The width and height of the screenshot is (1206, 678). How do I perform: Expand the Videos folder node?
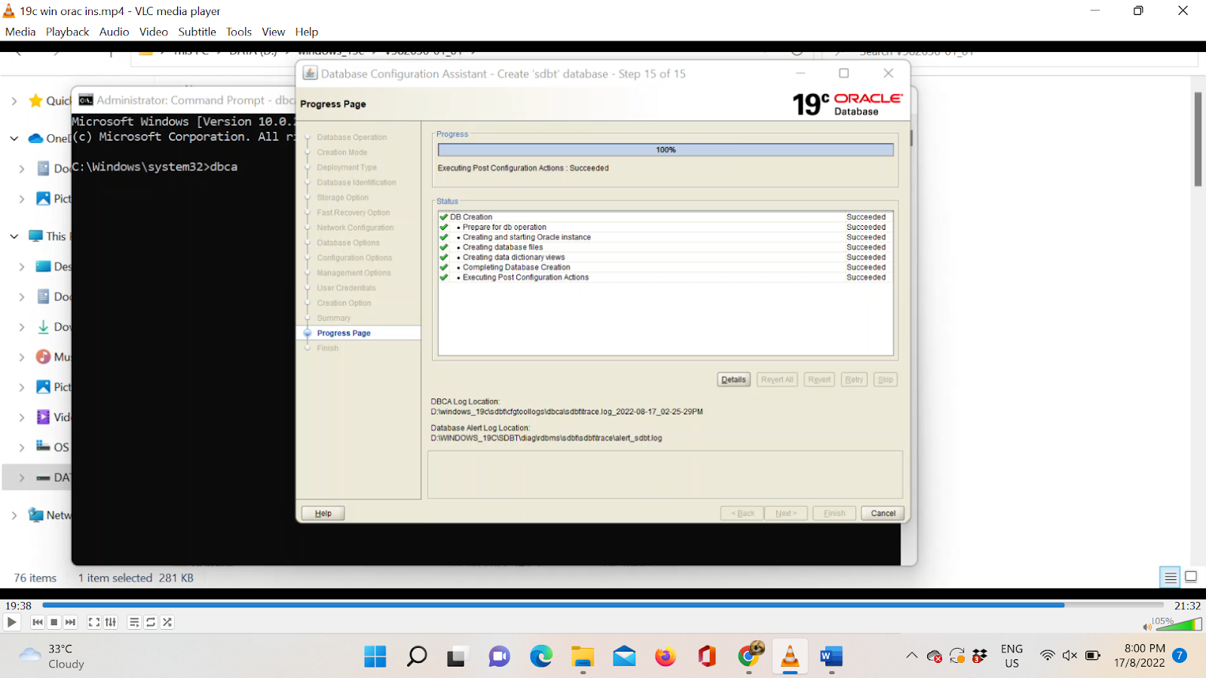click(x=21, y=417)
